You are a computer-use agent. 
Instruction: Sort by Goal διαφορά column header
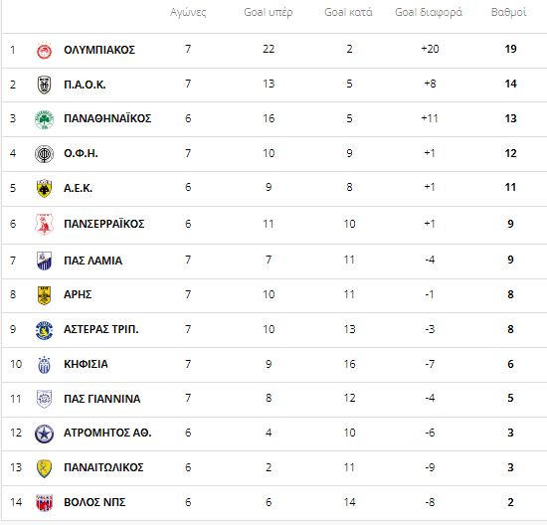429,13
